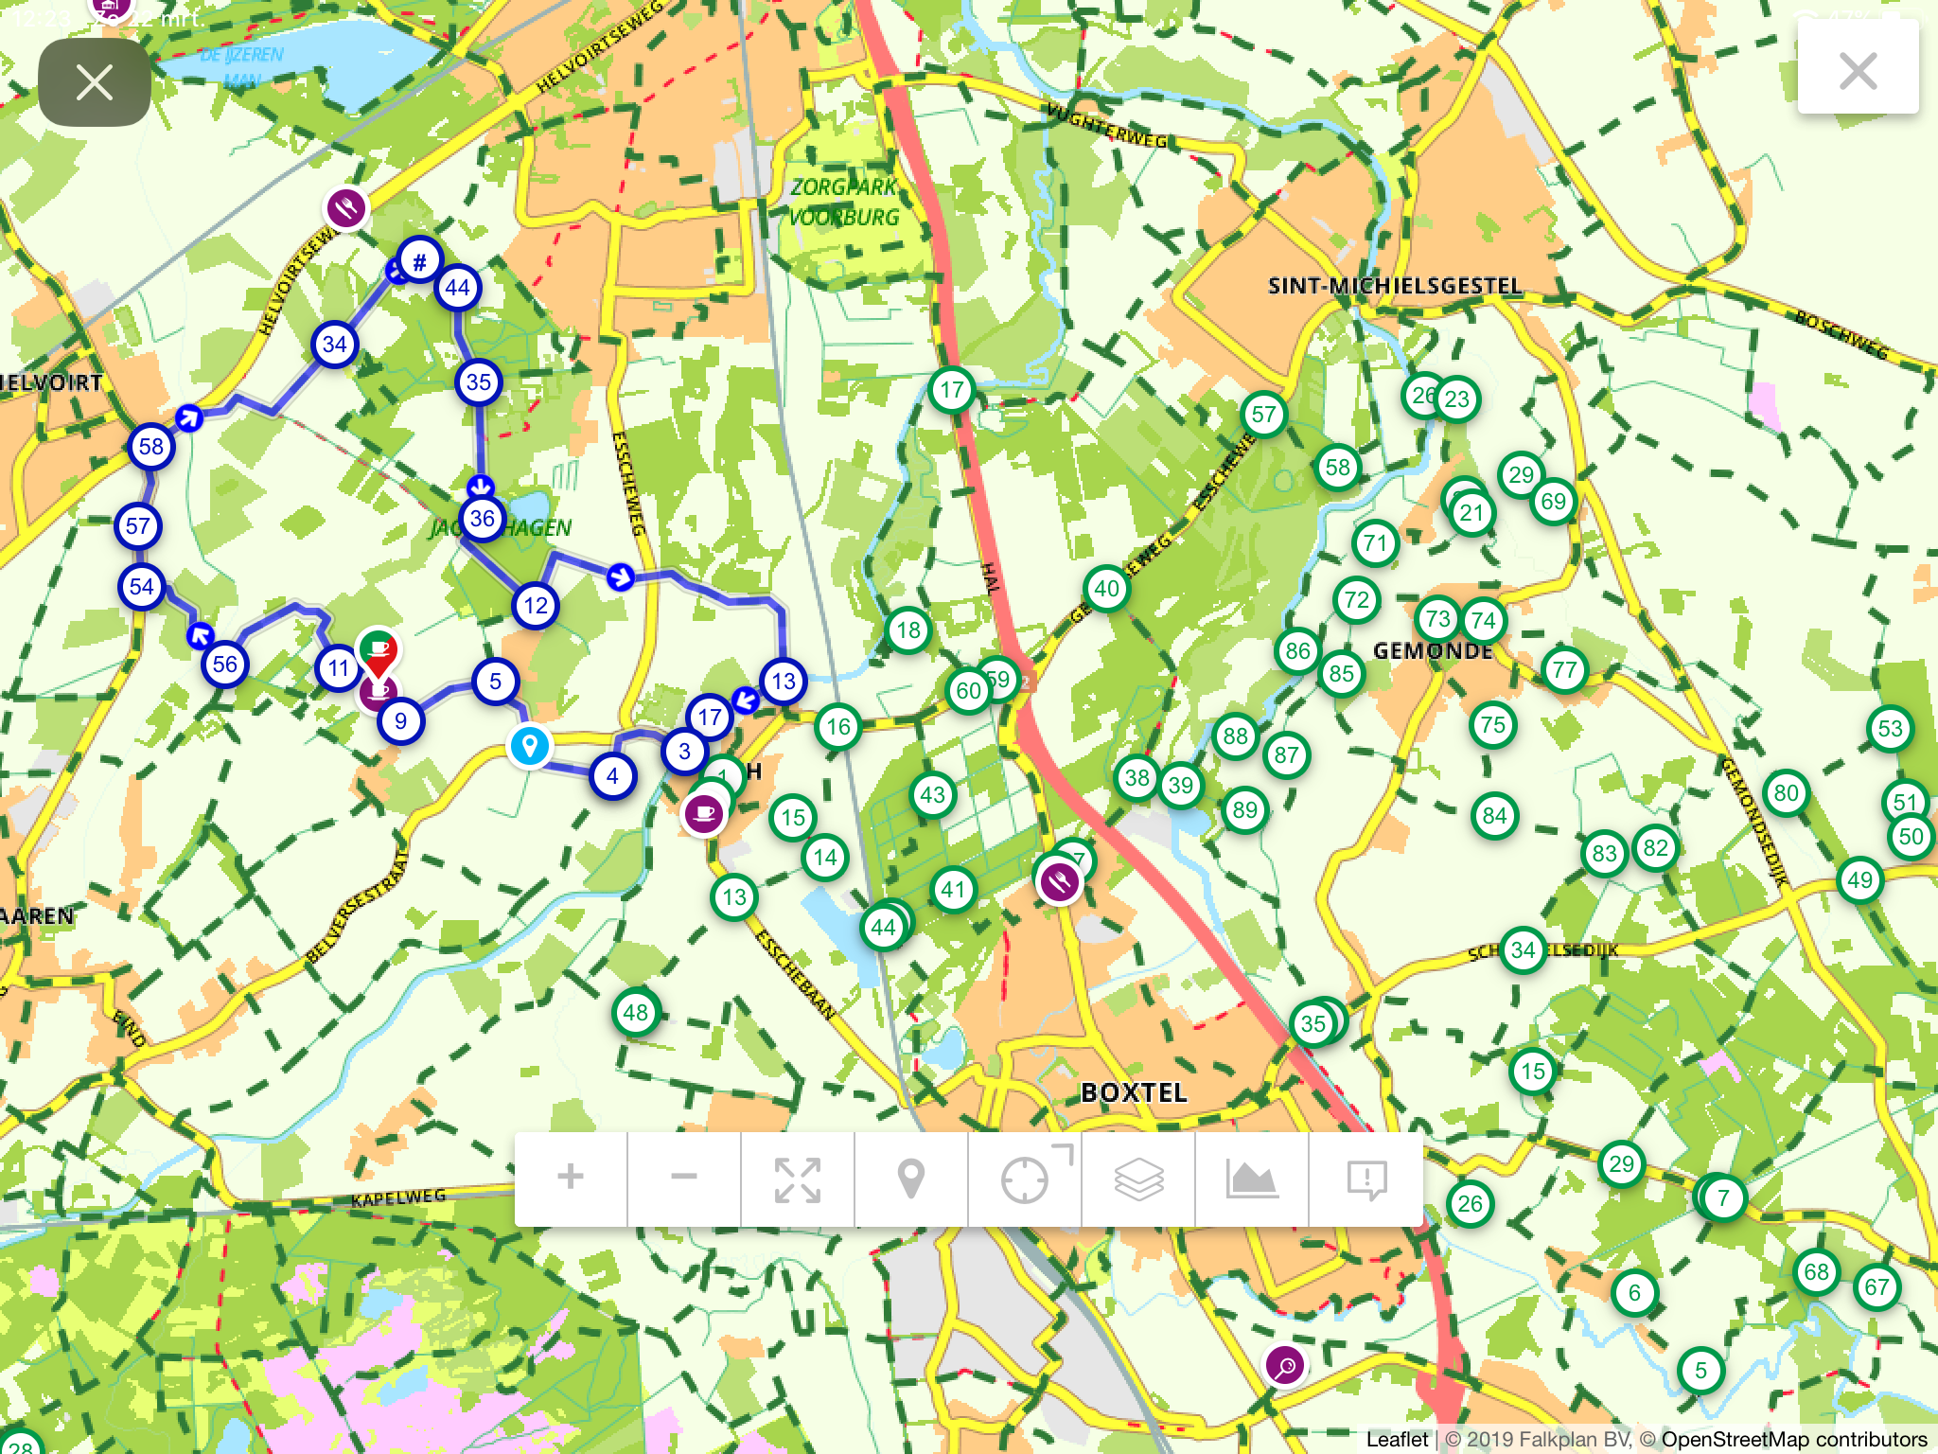
Task: Dismiss the overlay with dark X button
Action: pyautogui.click(x=95, y=82)
